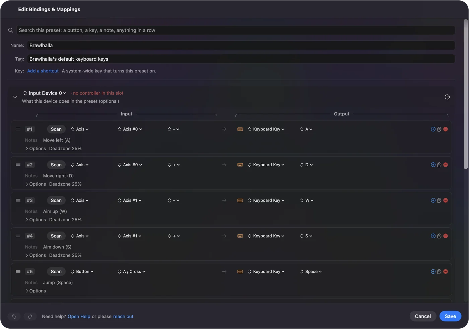Click the device description optional text field

71,101
